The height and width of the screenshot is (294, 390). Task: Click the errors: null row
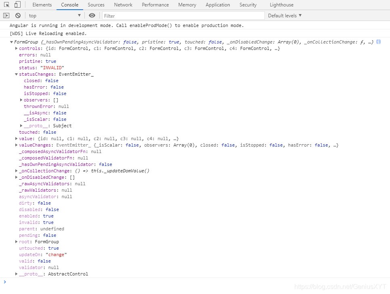pyautogui.click(x=35, y=55)
